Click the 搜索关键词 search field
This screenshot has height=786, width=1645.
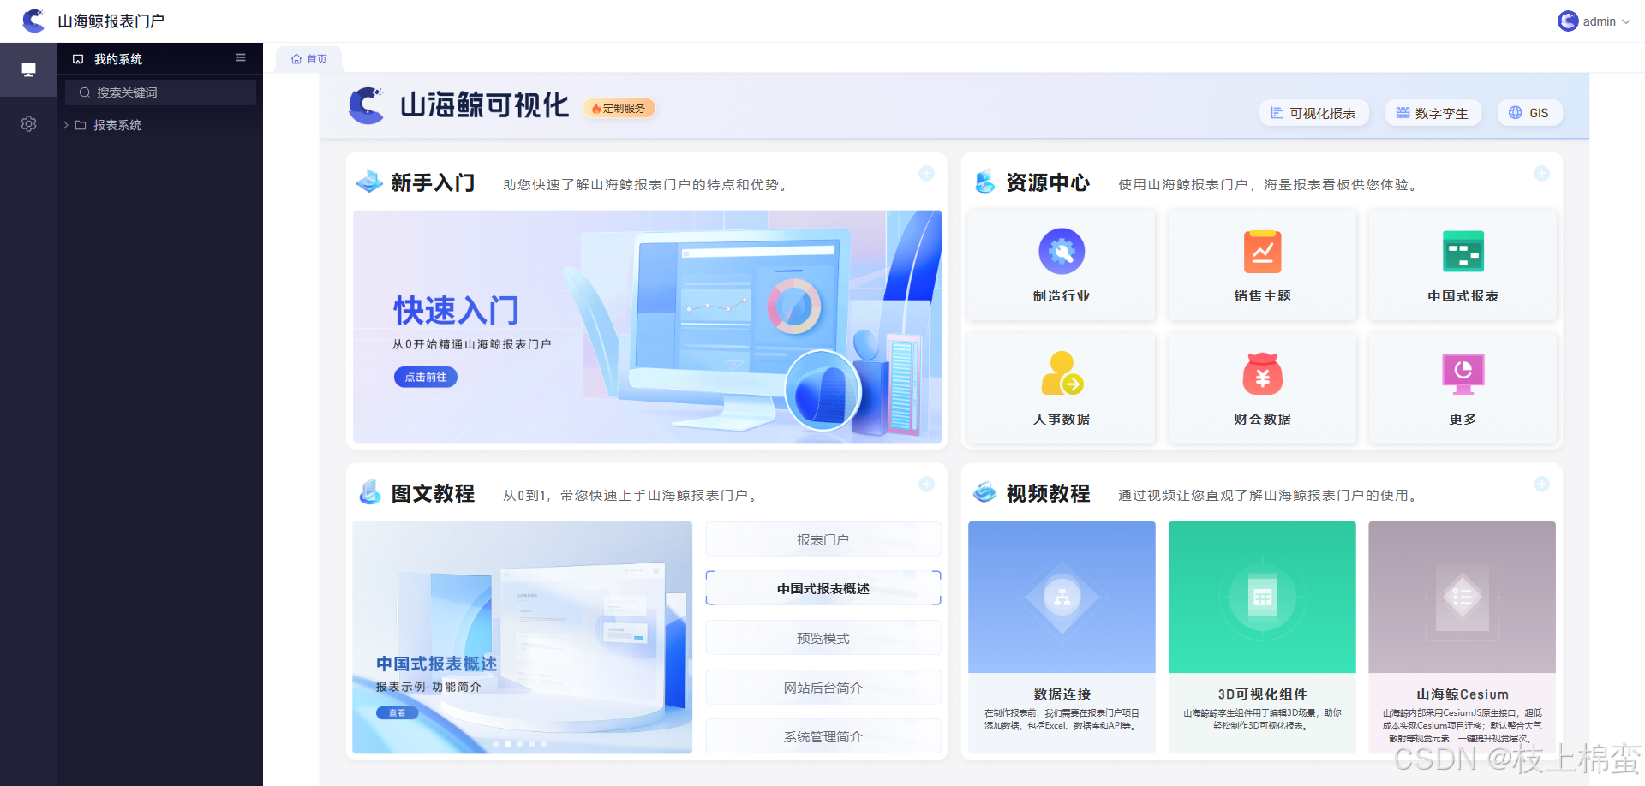[x=160, y=92]
